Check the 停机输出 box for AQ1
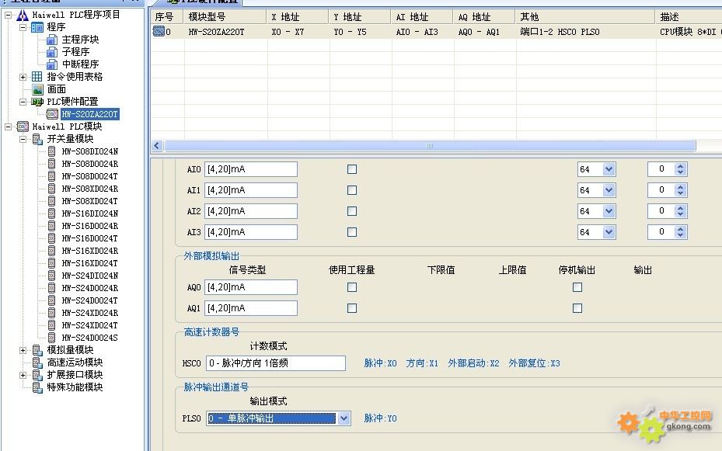Screen dimensions: 722x451 [x=577, y=308]
